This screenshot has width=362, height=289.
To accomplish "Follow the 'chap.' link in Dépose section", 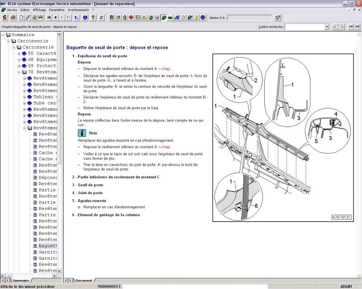I will [x=167, y=69].
